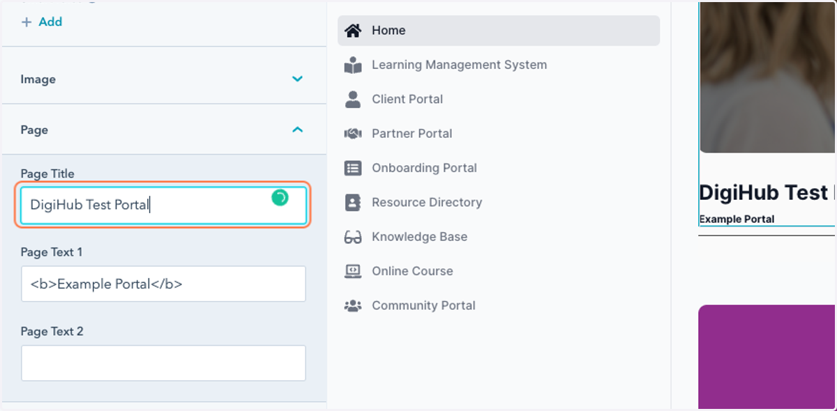837x411 pixels.
Task: Click the Resource Directory address book icon
Action: pos(353,202)
